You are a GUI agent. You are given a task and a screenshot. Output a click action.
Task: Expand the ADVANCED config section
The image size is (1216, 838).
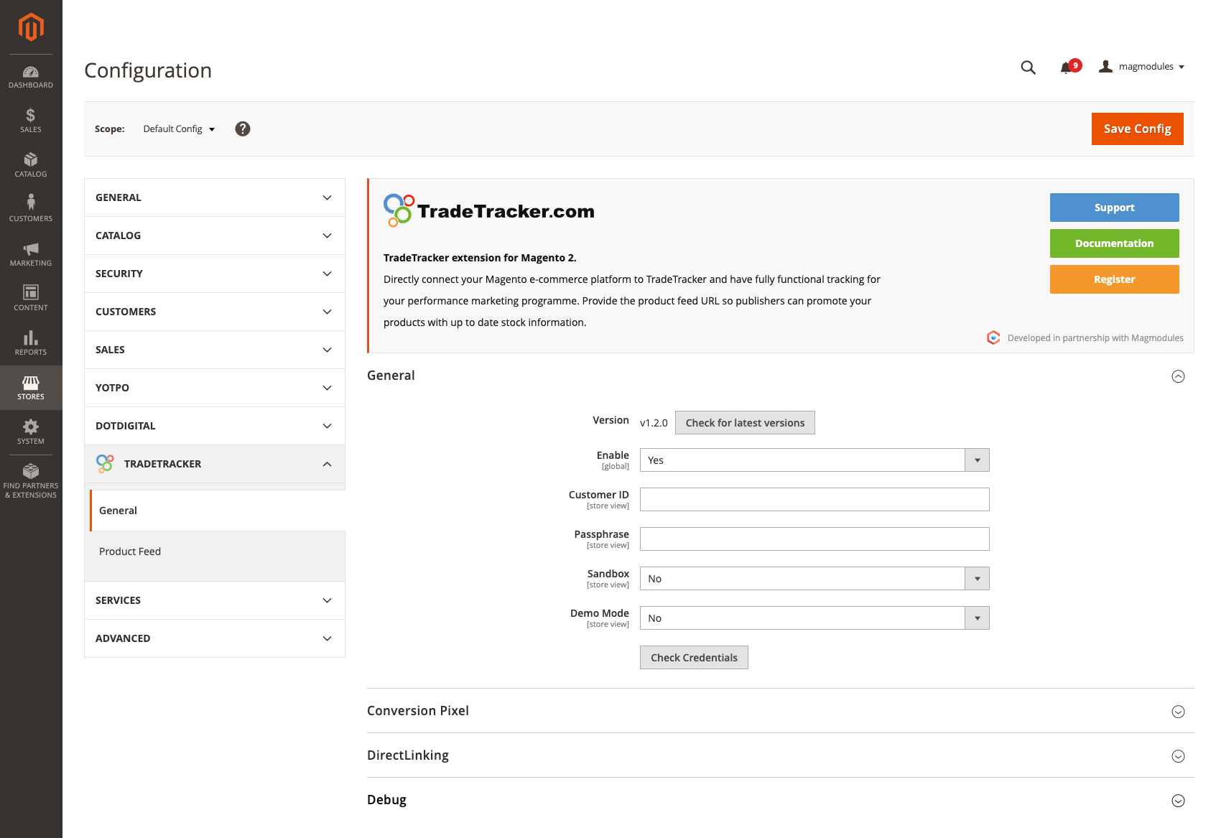(x=215, y=638)
